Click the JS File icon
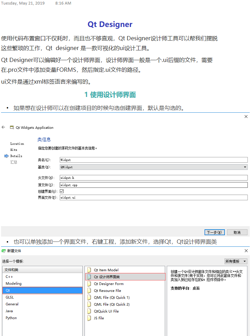The height and width of the screenshot is (336, 250). [89, 318]
